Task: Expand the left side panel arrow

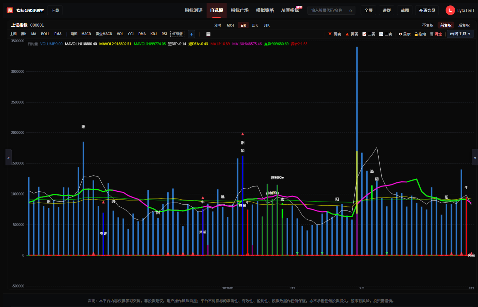Action: (9, 157)
